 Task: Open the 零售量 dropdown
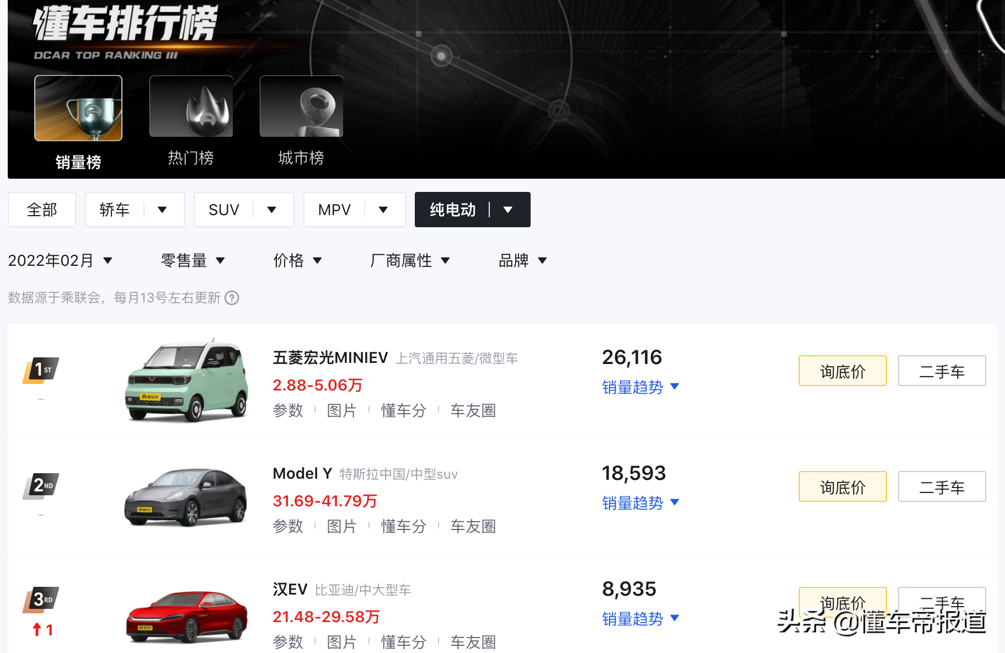click(193, 260)
